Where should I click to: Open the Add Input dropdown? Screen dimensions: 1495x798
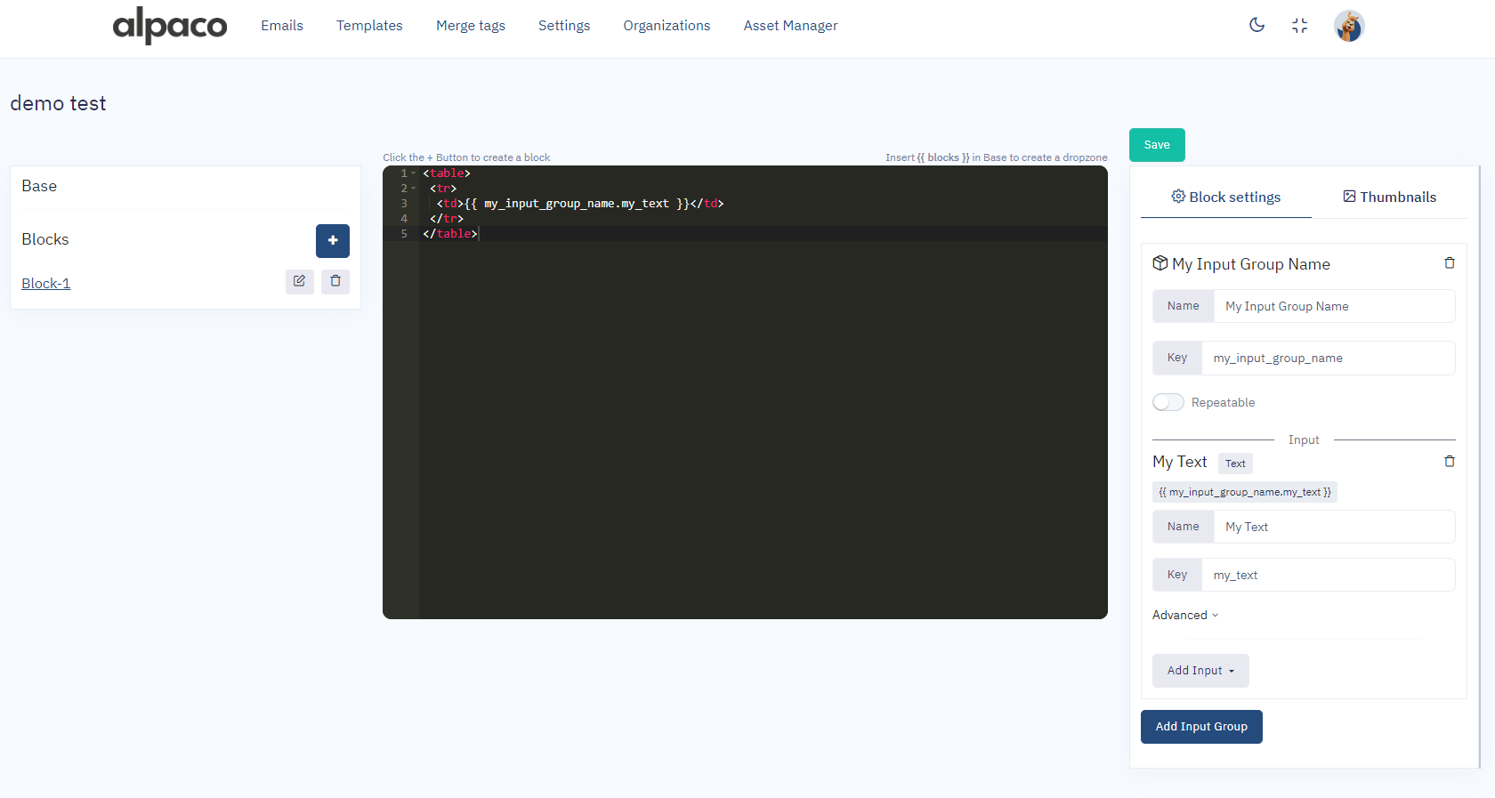click(1200, 671)
